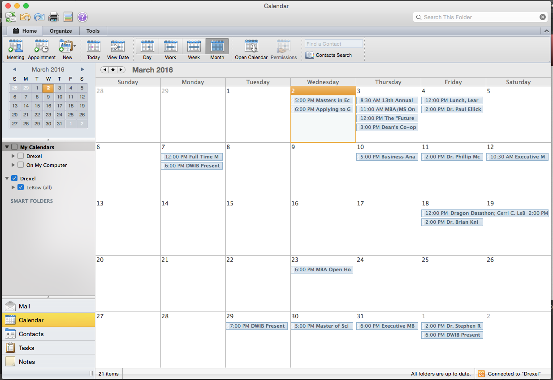
Task: Open the 7:00 PM DWIB Present event
Action: [x=257, y=326]
